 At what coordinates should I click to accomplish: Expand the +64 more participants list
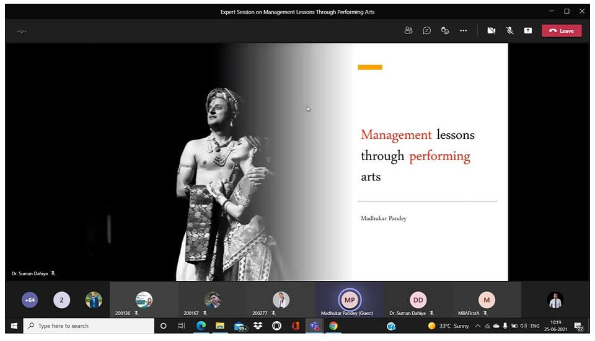[x=29, y=300]
